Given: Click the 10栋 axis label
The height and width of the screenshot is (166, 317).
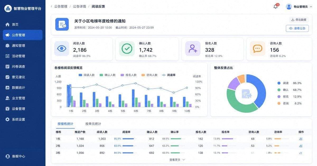Looking at the screenshot, I should 187,111.
